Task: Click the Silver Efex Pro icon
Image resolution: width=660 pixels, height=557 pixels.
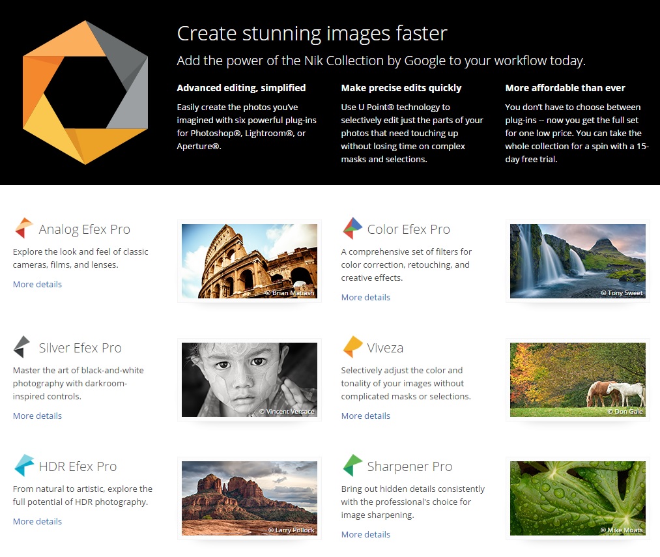Action: 22,347
